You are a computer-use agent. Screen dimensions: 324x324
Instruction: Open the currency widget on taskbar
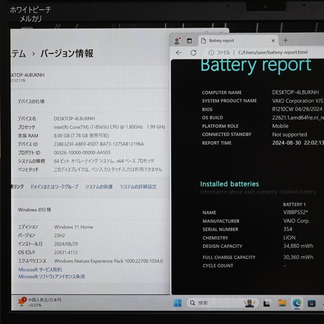click(39, 302)
